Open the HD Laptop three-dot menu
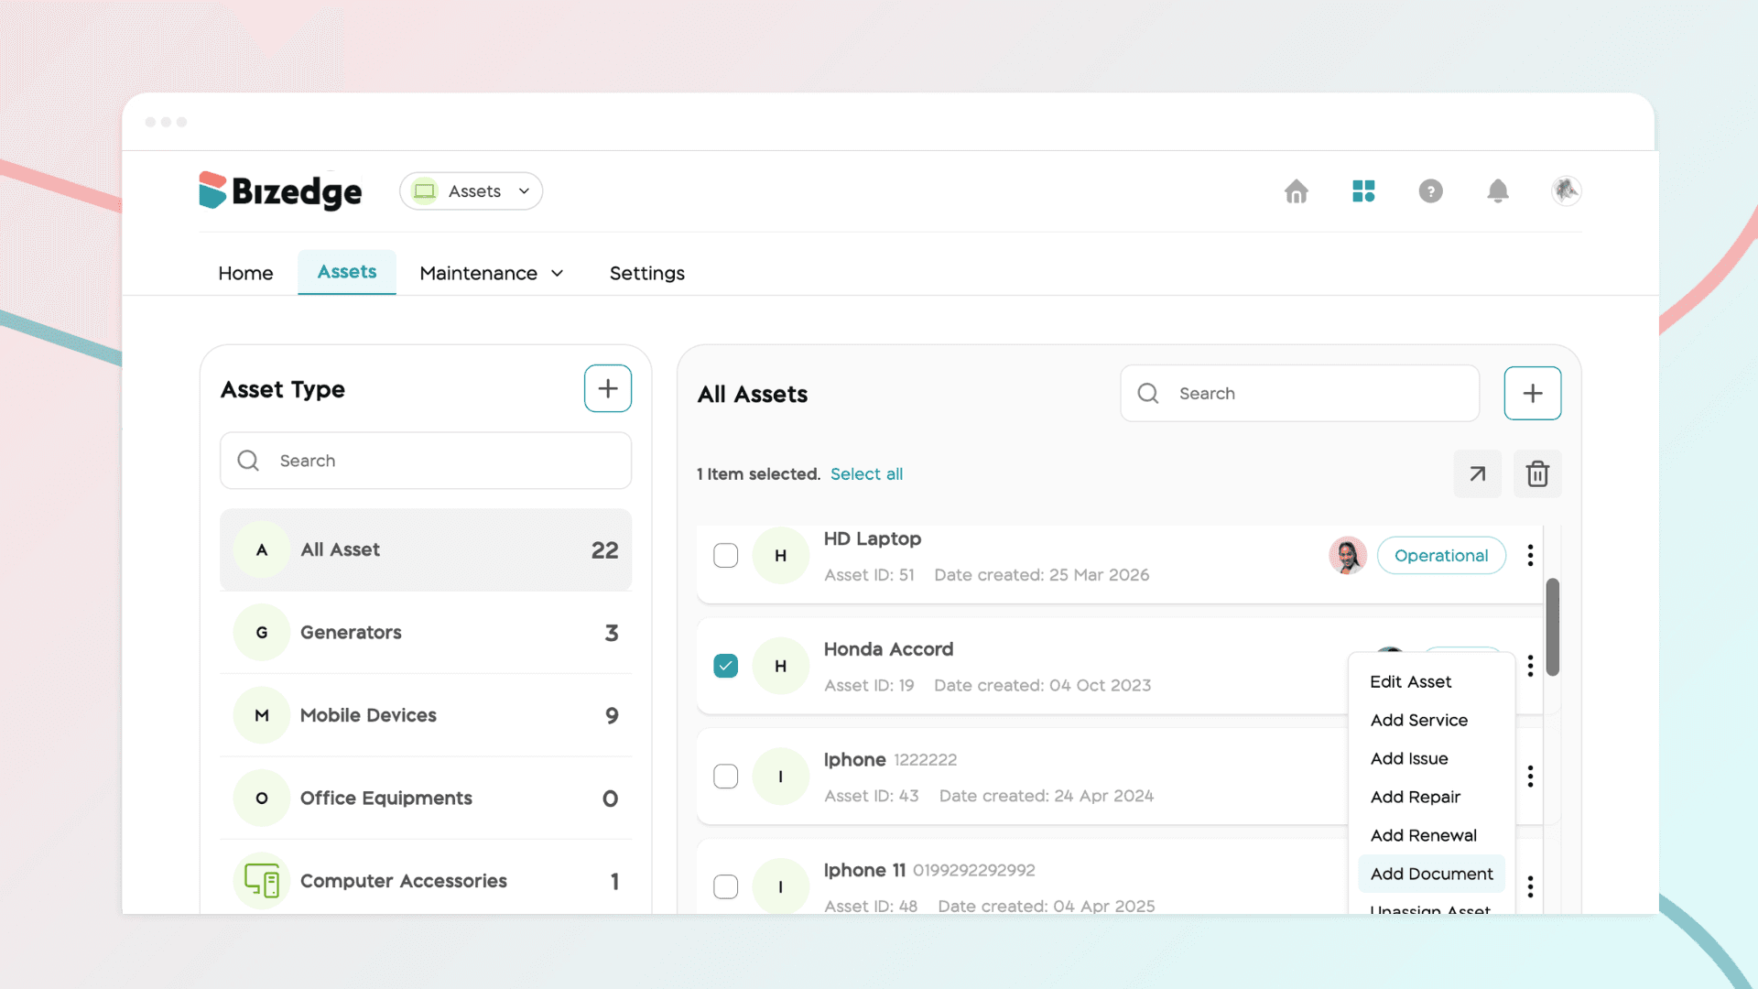 point(1530,556)
